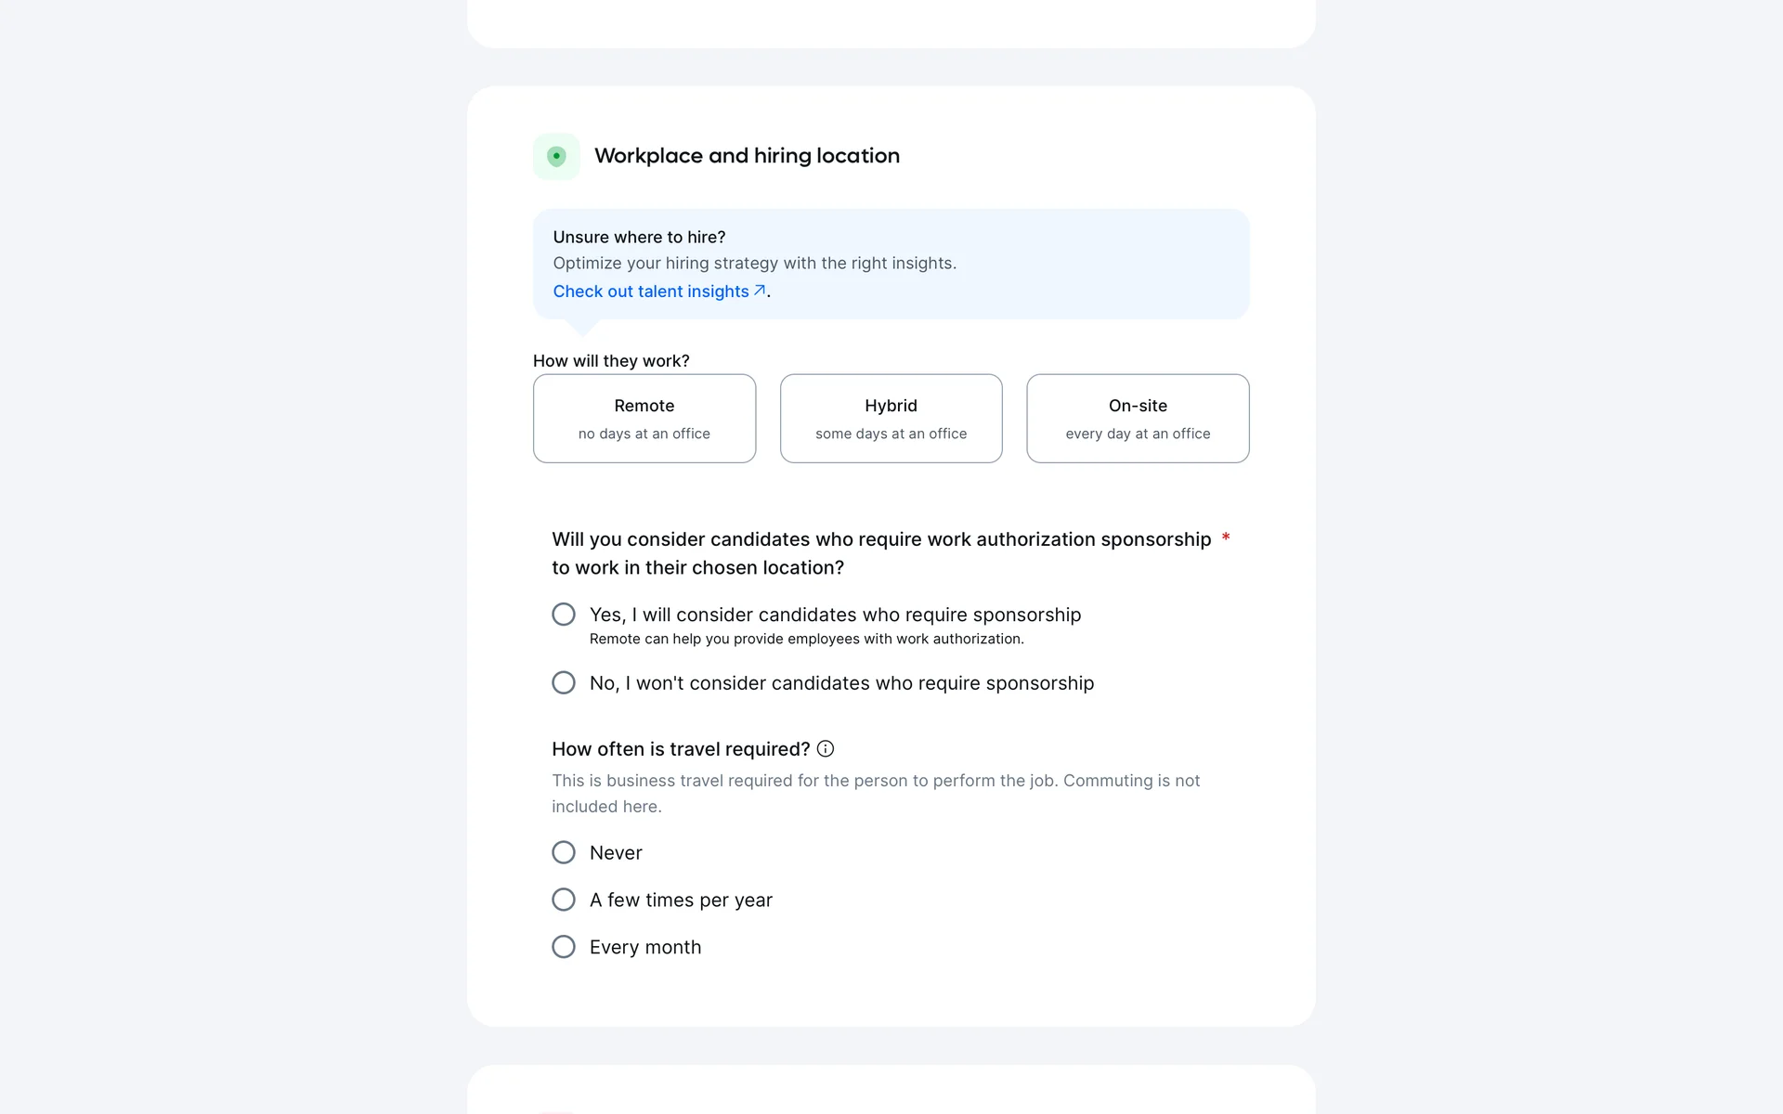The height and width of the screenshot is (1114, 1783).
Task: Click the "Workplace and hiring location" heading
Action: click(747, 156)
